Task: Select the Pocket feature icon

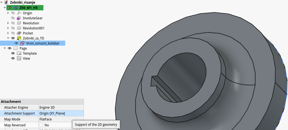Action: (x=19, y=33)
